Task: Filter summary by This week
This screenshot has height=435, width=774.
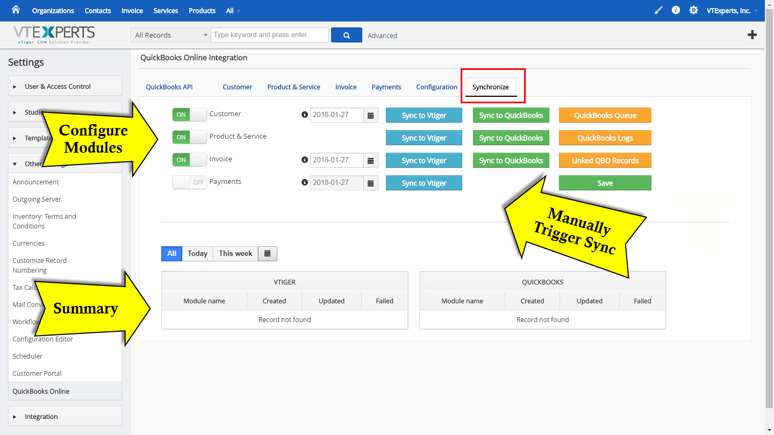Action: coord(235,254)
